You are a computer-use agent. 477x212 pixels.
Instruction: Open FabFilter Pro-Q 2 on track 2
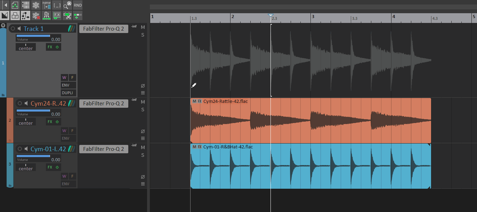[104, 104]
